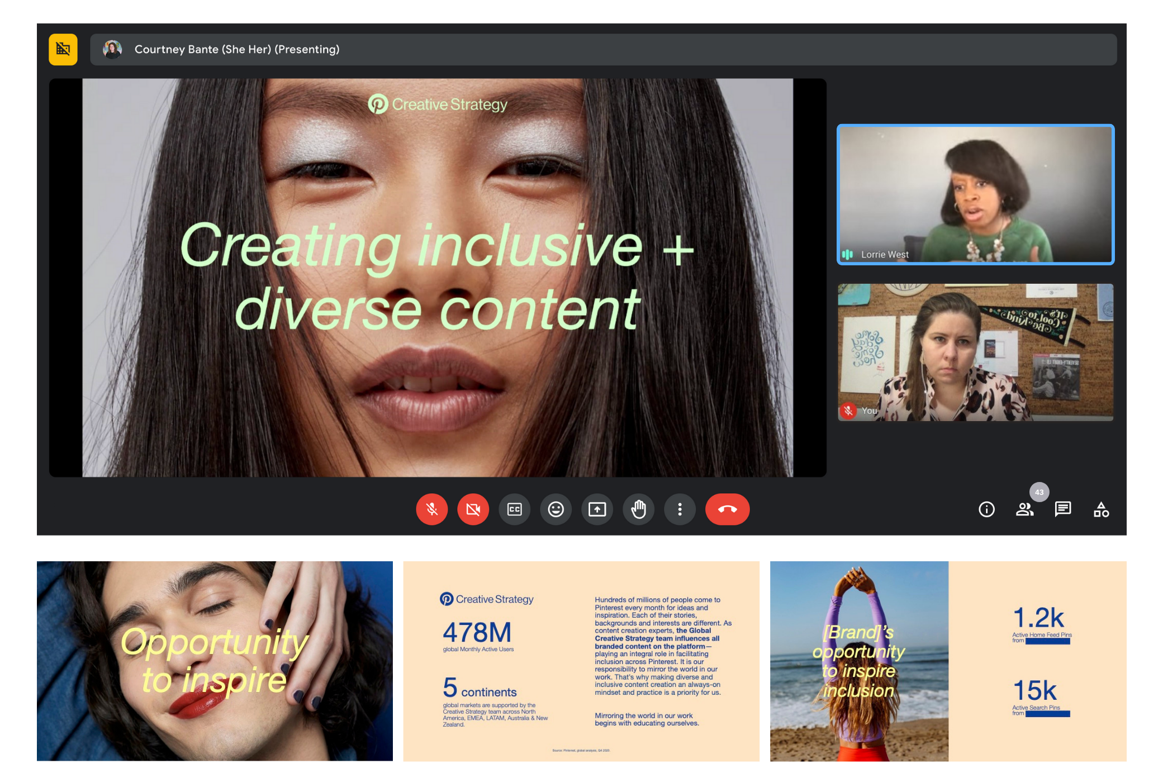1163x778 pixels.
Task: Select Lorrie West's video tile
Action: point(975,194)
